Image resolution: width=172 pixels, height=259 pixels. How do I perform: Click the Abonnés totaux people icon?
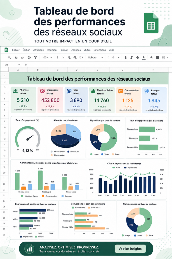(x=15, y=91)
